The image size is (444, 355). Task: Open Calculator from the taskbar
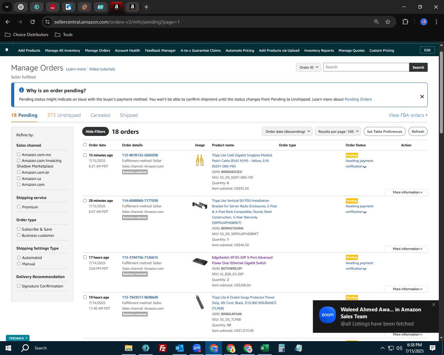click(x=281, y=348)
